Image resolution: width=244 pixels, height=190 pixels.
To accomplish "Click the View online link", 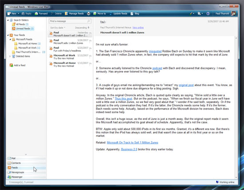I will point(138,28).
